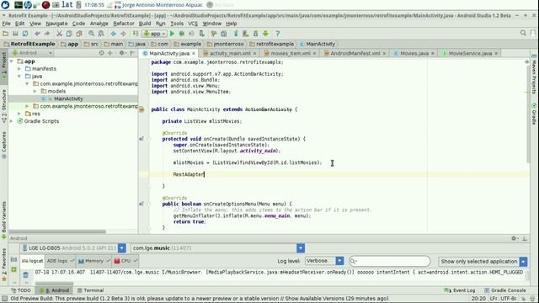Open the File menu
The width and height of the screenshot is (539, 303).
[6, 24]
